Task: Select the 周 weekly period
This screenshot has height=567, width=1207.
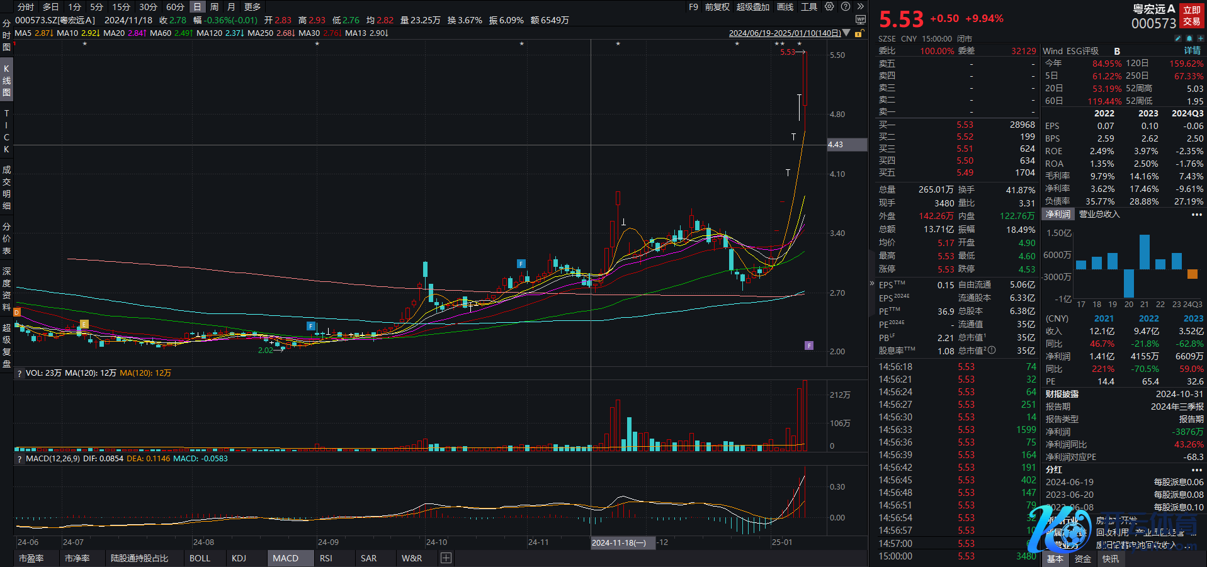Action: (x=214, y=7)
